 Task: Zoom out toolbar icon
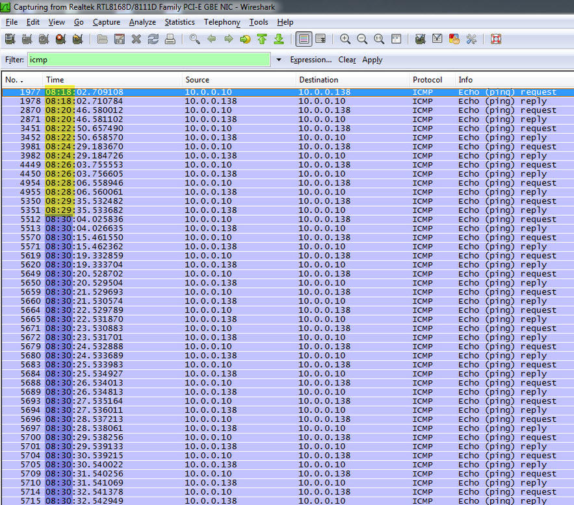362,39
